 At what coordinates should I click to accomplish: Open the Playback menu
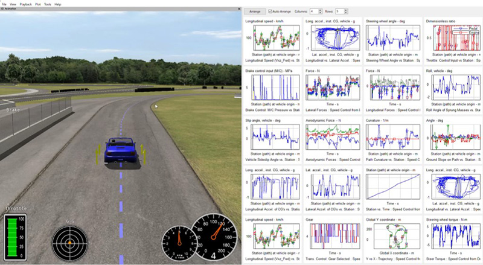(27, 4)
